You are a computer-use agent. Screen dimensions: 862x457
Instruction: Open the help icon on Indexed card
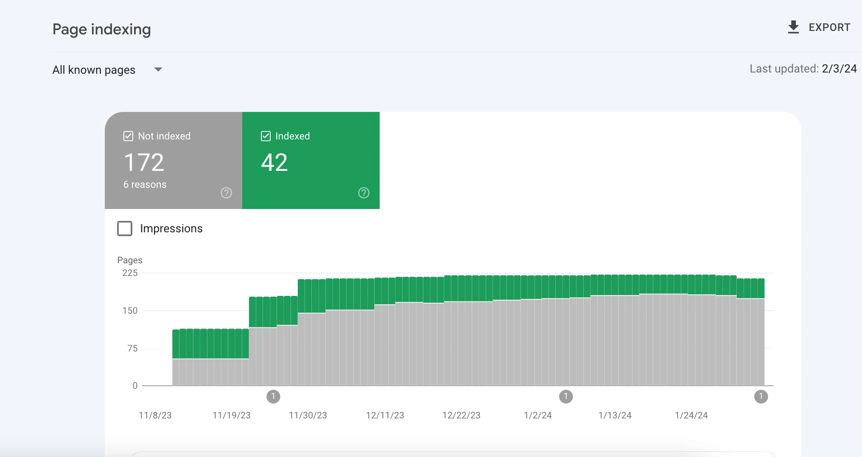[364, 193]
